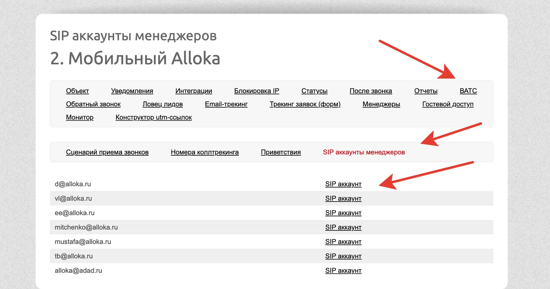Open SIP аккаунт for vl@alloka.ru
The image size is (550, 289).
tap(343, 198)
